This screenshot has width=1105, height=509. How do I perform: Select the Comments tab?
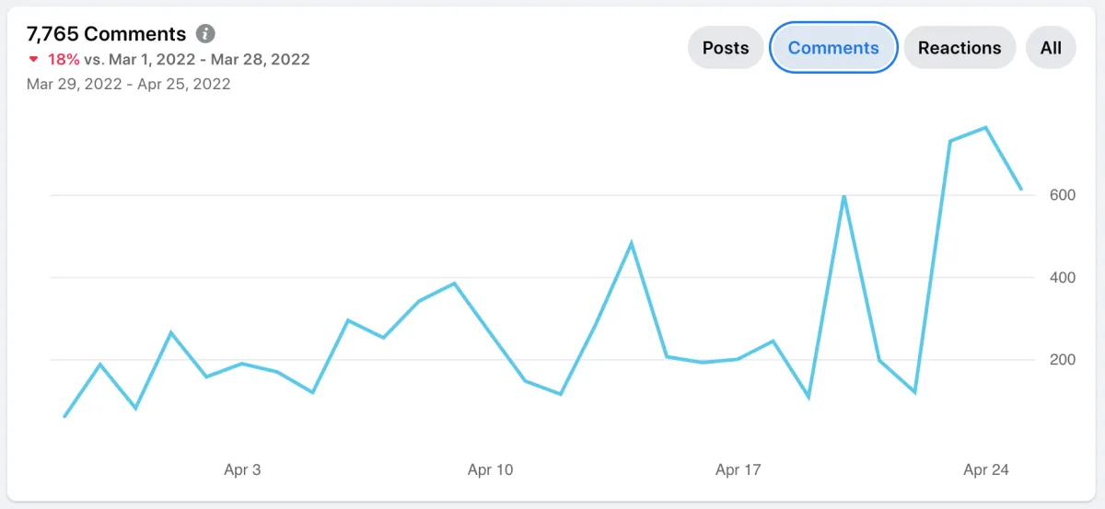point(833,48)
